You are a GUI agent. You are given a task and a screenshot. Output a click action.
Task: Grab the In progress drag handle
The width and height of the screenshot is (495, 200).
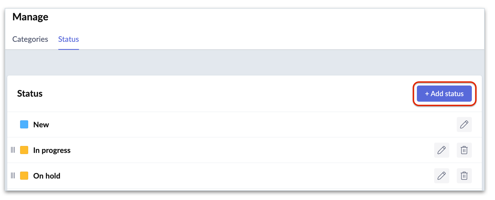[x=13, y=150]
